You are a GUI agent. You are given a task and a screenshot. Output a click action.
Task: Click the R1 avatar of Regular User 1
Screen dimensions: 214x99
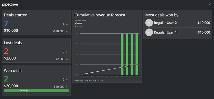click(x=149, y=33)
